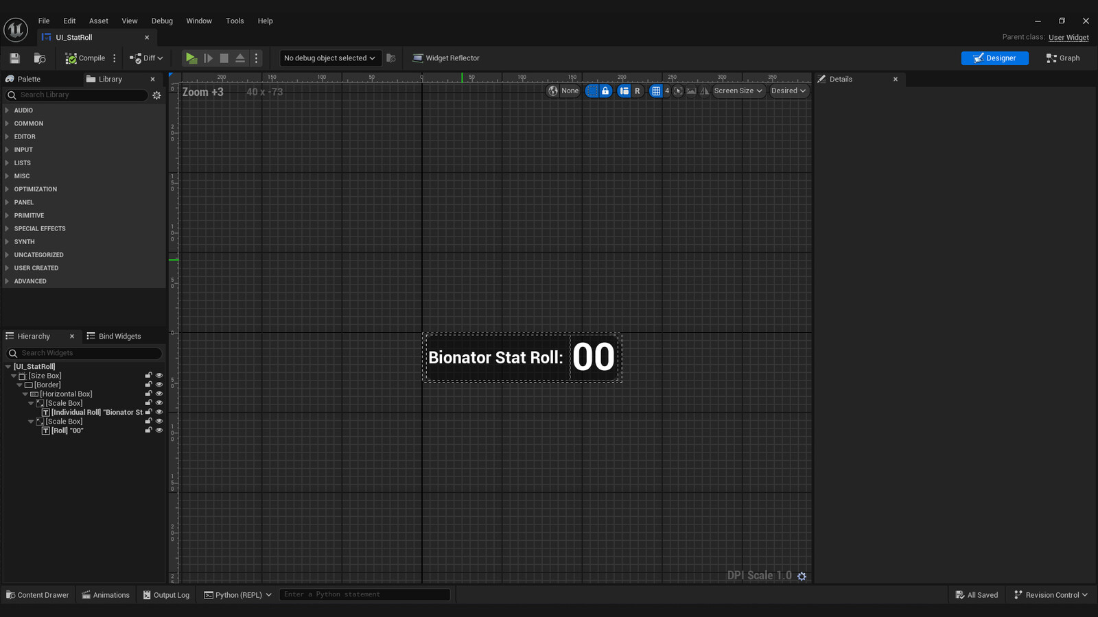Screen dimensions: 1098x617
Task: Open Compile options three-dot menu
Action: coord(115,58)
